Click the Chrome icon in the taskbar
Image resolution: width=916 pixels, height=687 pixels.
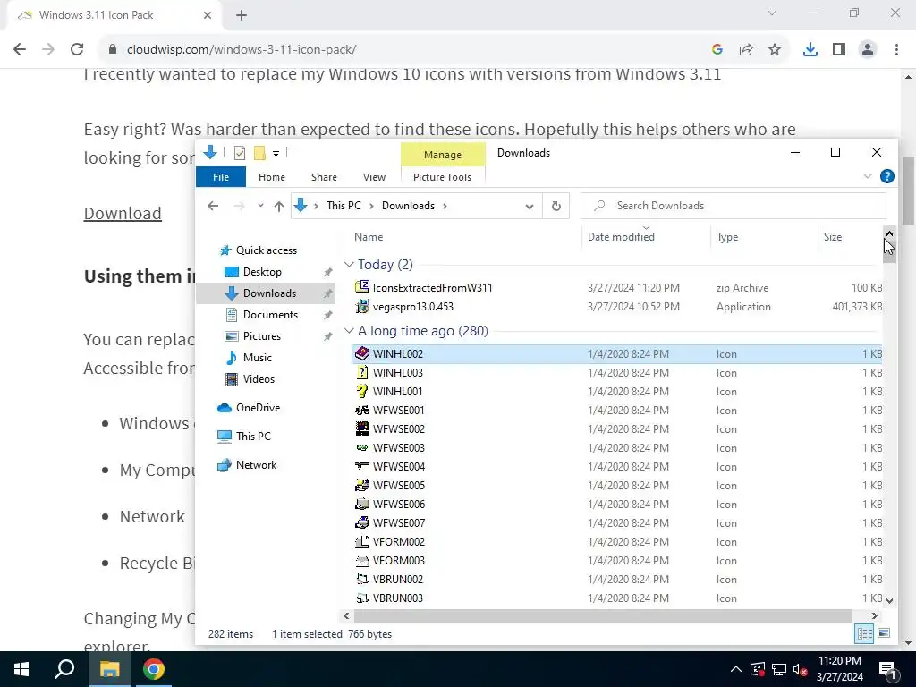point(154,669)
